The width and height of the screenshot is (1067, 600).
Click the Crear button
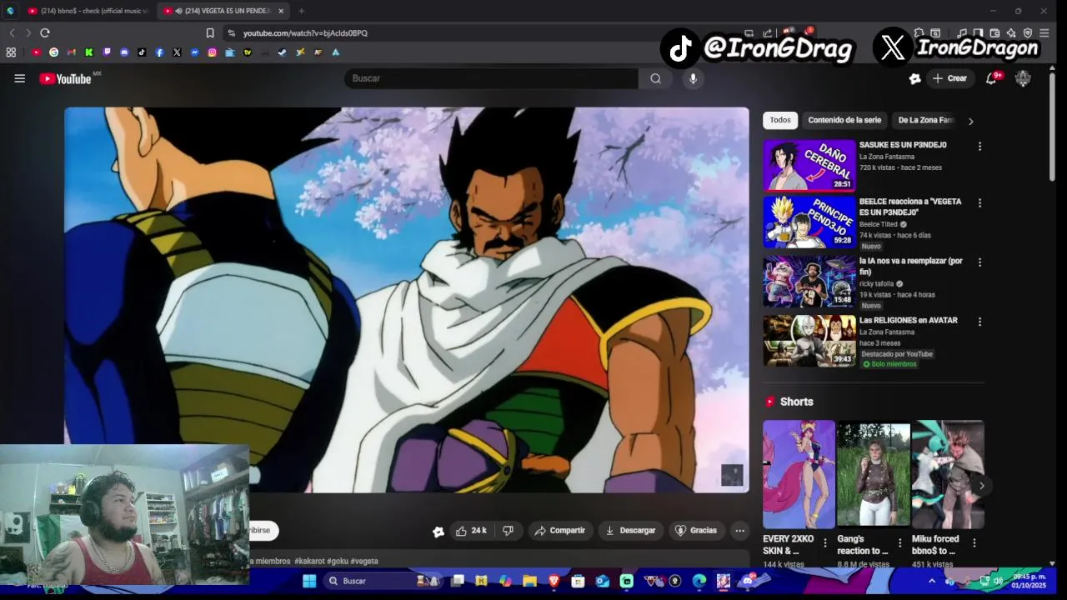click(949, 78)
